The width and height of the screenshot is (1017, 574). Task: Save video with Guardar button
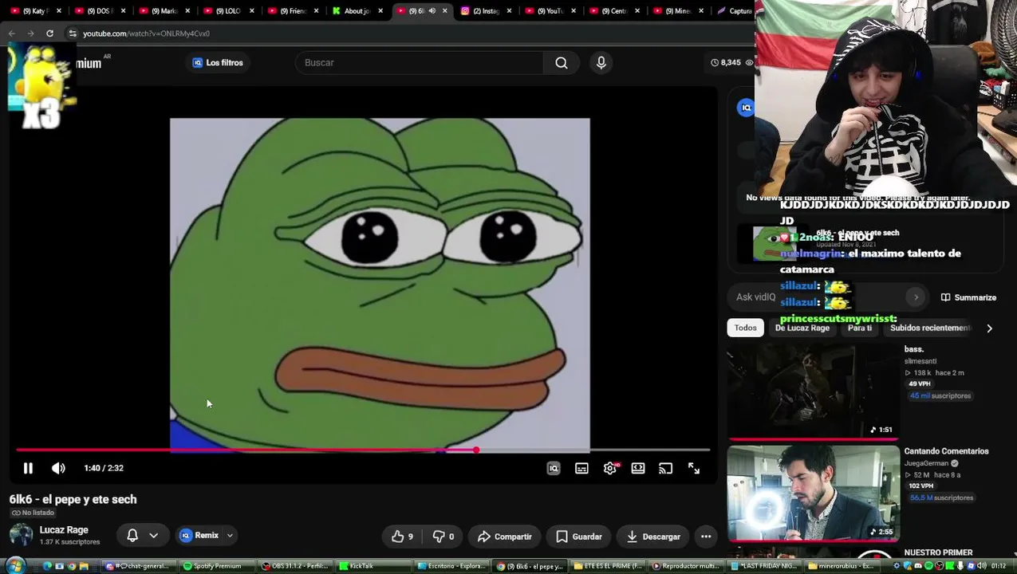pyautogui.click(x=579, y=537)
